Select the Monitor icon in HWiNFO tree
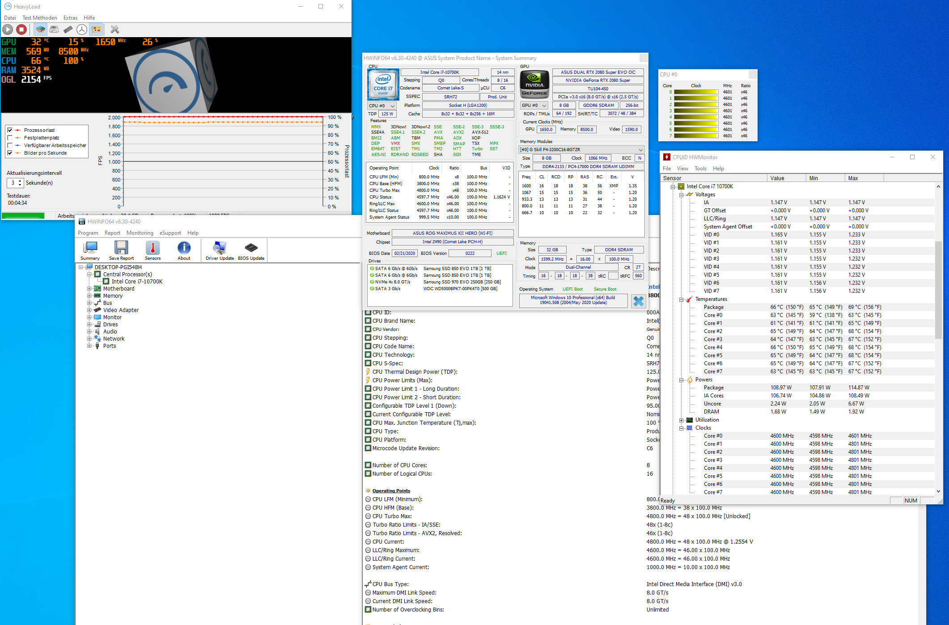 (97, 317)
